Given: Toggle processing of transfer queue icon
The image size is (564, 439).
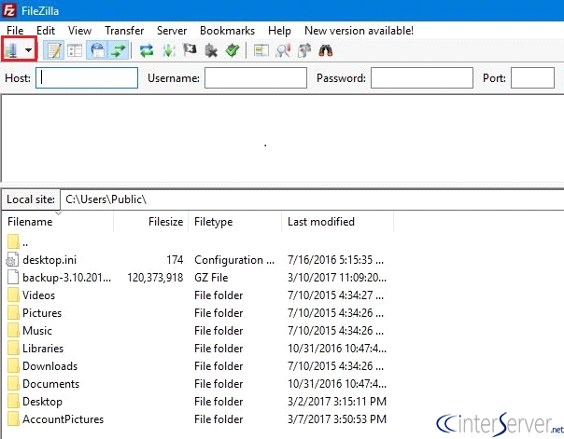Looking at the screenshot, I should click(x=168, y=50).
